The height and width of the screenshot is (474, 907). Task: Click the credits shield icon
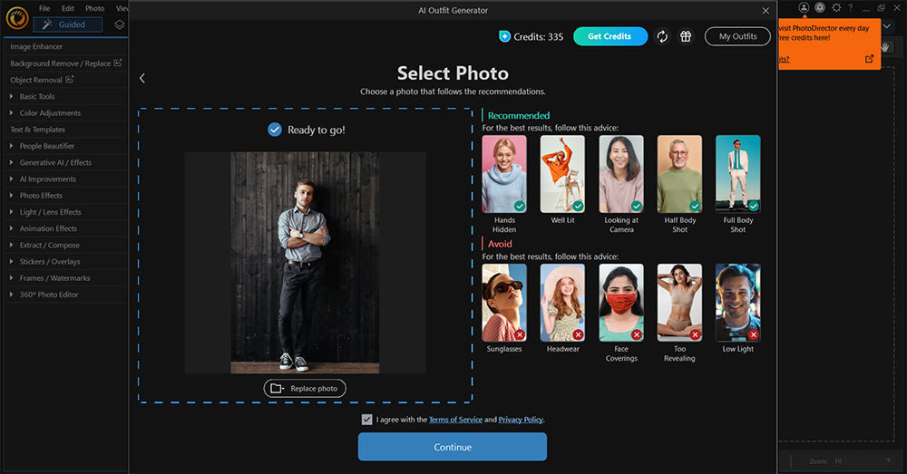pyautogui.click(x=504, y=36)
